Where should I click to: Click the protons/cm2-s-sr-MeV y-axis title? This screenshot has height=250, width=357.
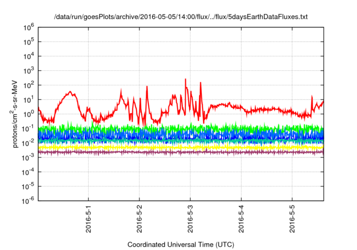pos(14,114)
